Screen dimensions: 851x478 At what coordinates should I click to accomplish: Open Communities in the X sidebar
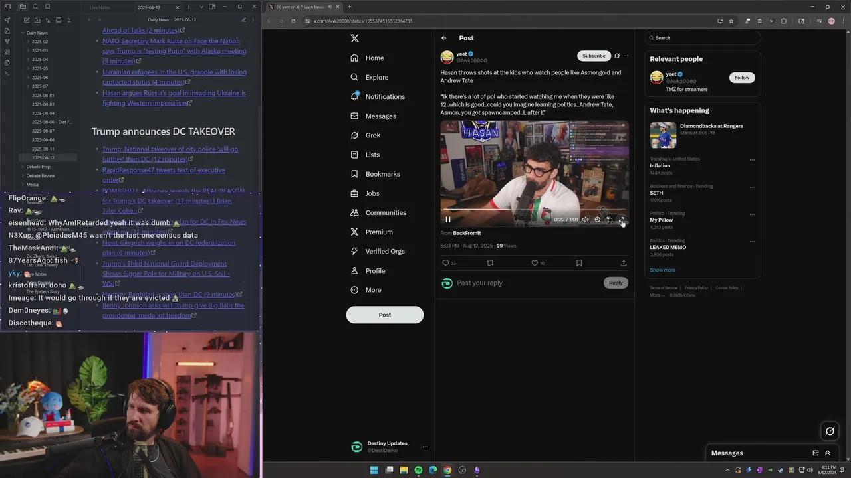coord(378,212)
